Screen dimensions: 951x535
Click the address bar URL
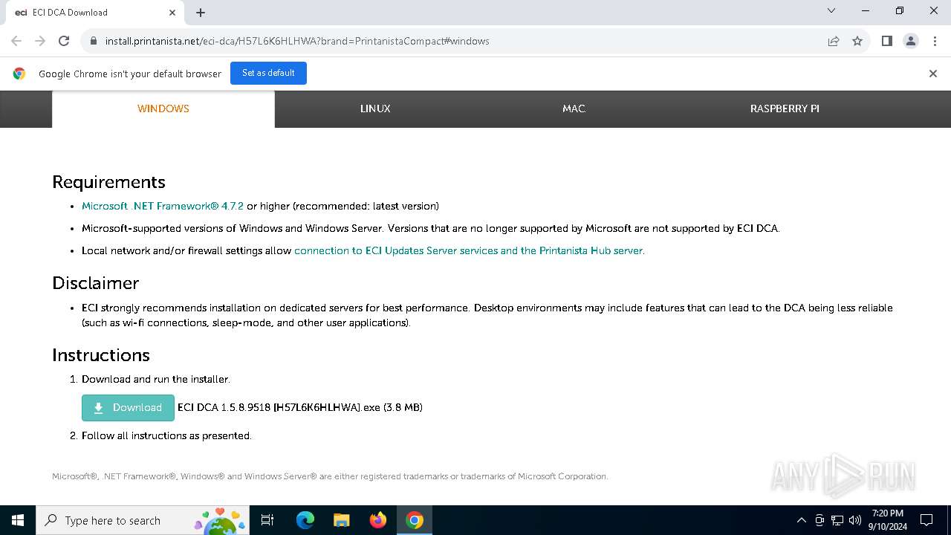pos(297,41)
